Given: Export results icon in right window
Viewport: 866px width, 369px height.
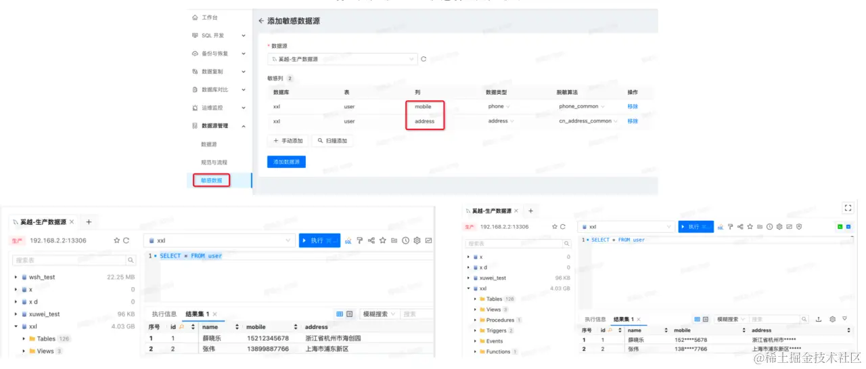Looking at the screenshot, I should click(x=819, y=319).
